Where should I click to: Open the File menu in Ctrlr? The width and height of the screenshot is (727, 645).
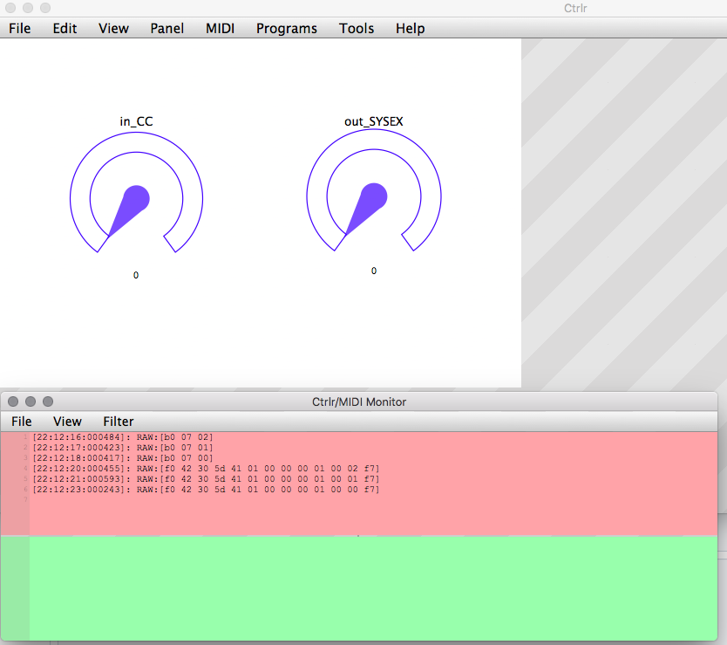19,28
